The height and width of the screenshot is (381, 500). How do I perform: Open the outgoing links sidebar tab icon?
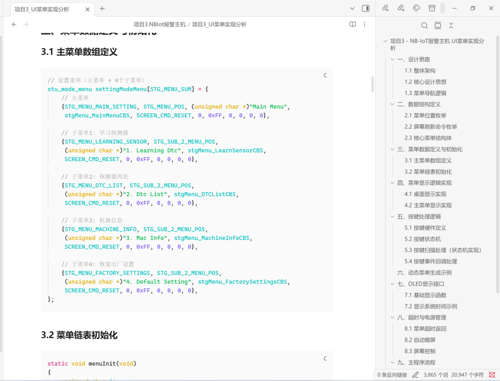click(401, 8)
